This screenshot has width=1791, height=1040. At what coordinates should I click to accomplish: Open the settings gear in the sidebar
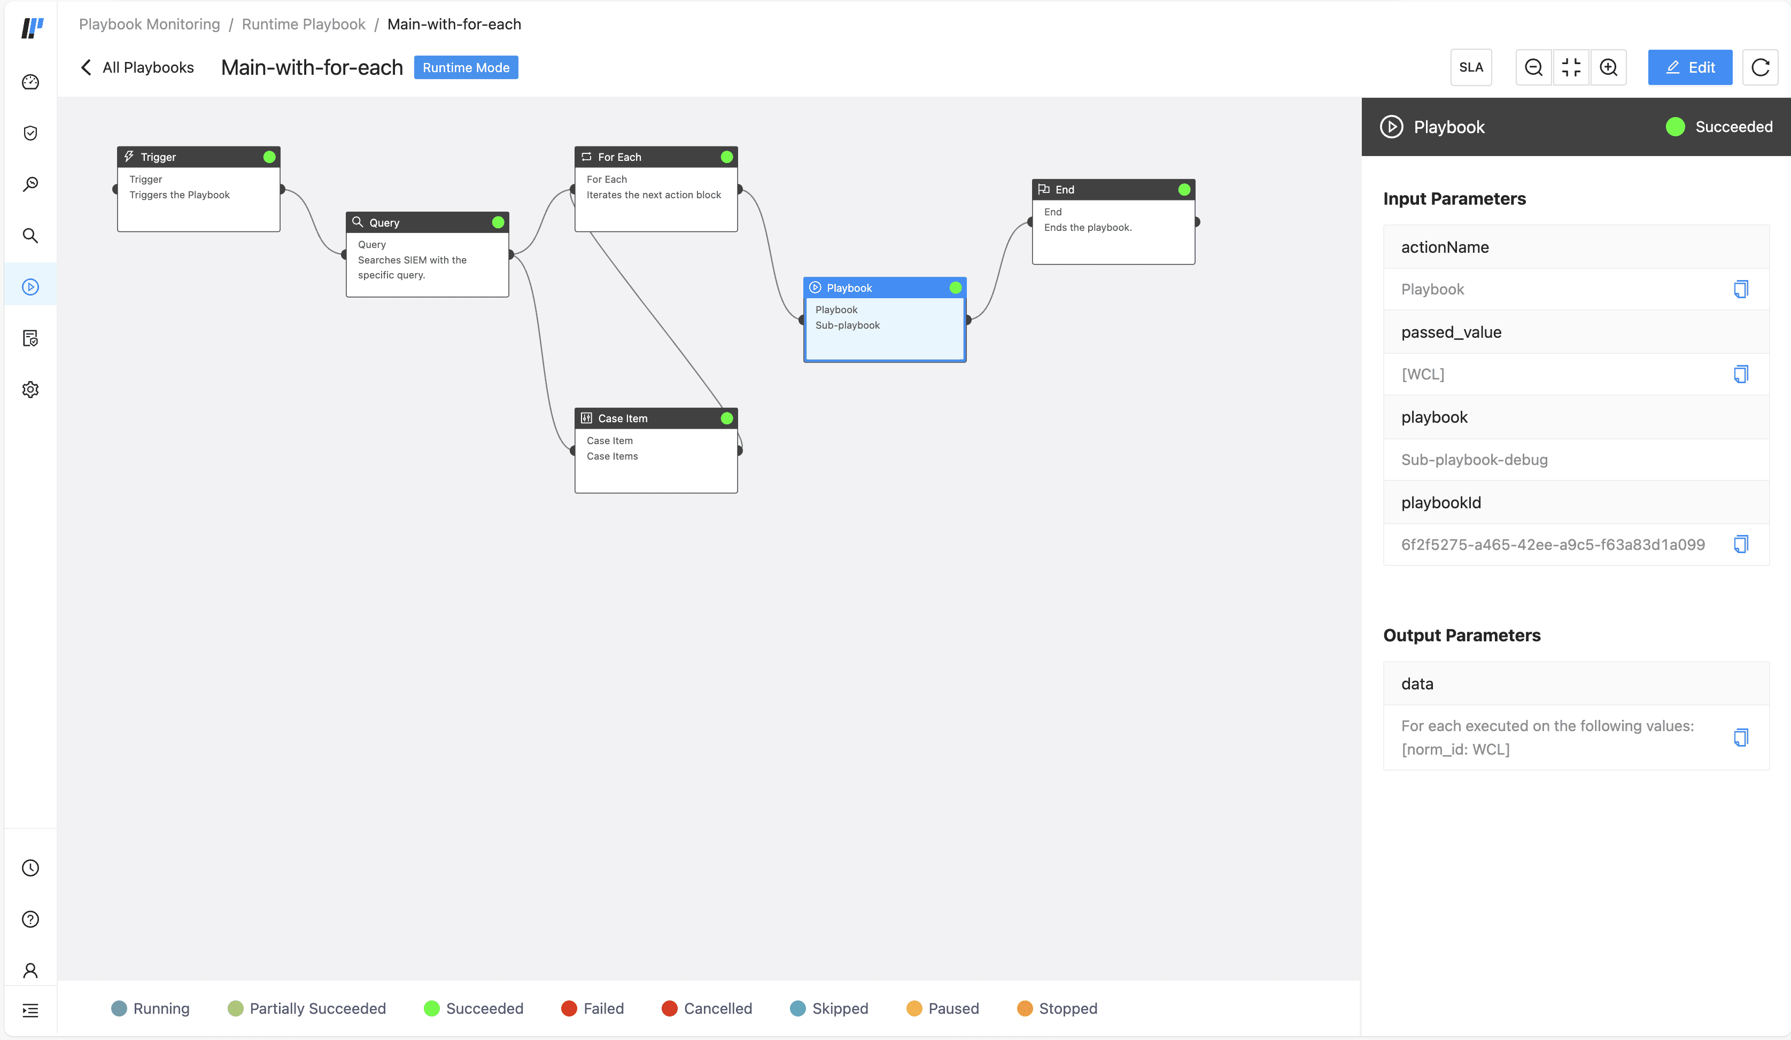coord(30,390)
